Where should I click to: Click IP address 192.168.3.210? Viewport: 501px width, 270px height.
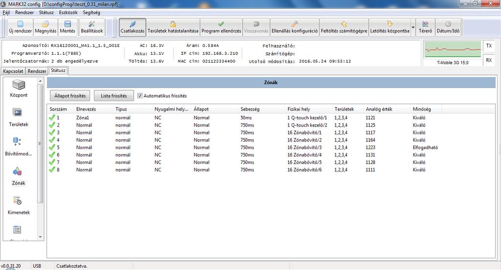[x=220, y=53]
